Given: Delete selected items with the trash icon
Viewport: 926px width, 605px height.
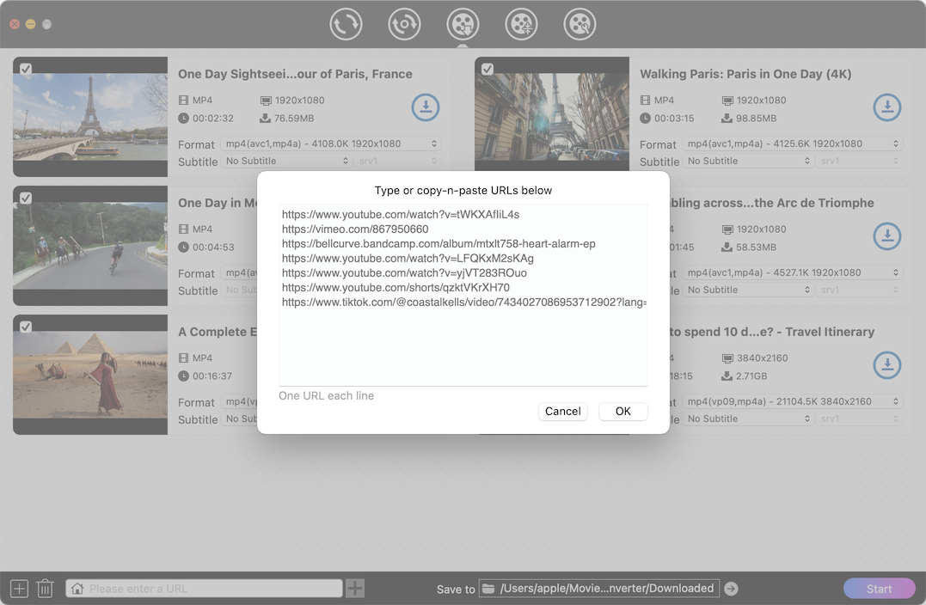Looking at the screenshot, I should tap(46, 589).
